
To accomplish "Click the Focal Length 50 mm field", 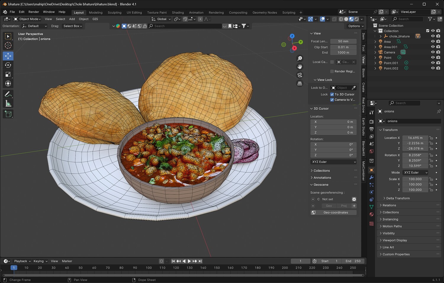I will pyautogui.click(x=343, y=41).
